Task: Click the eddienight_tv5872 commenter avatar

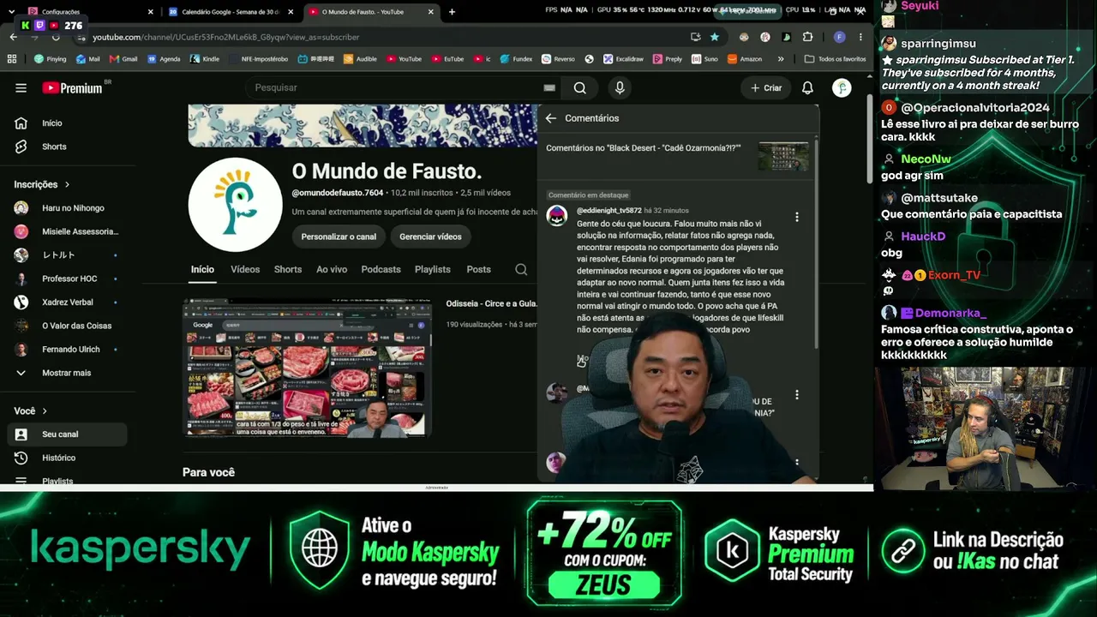Action: [557, 215]
